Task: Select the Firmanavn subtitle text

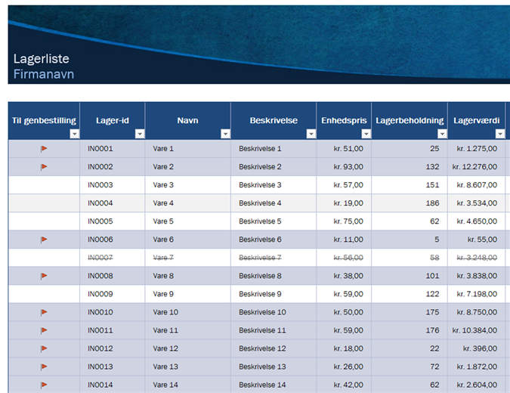Action: click(44, 74)
